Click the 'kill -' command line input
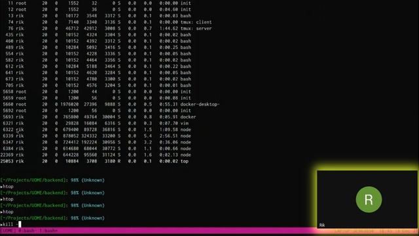This screenshot has height=236, width=419. click(10, 224)
